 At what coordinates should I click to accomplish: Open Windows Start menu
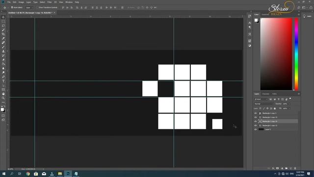pos(4,174)
